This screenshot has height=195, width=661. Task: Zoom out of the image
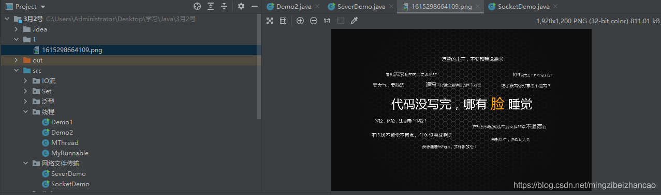(314, 21)
